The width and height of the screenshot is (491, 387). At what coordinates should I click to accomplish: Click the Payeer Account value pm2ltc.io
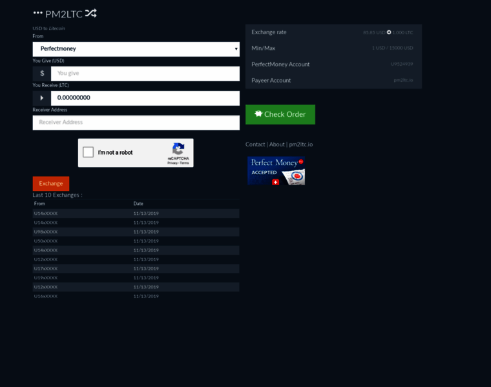pos(403,80)
